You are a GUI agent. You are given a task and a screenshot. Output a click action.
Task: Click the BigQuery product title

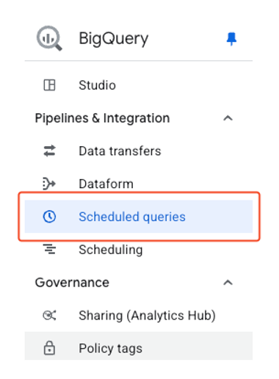click(x=114, y=39)
